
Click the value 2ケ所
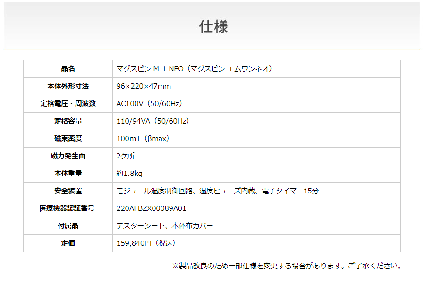126,156
